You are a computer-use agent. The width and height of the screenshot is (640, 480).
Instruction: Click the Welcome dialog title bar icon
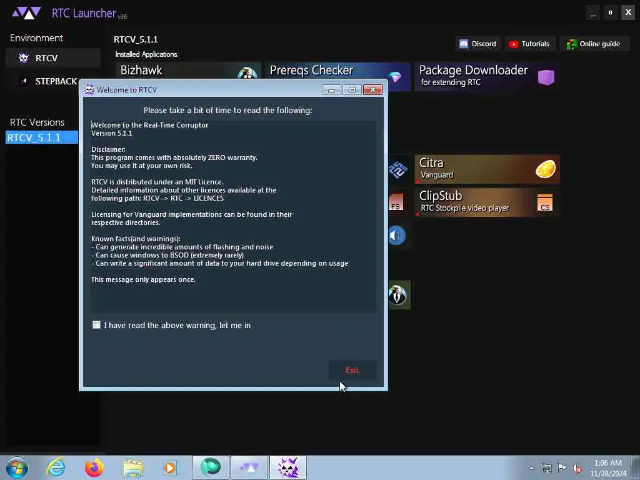[89, 89]
